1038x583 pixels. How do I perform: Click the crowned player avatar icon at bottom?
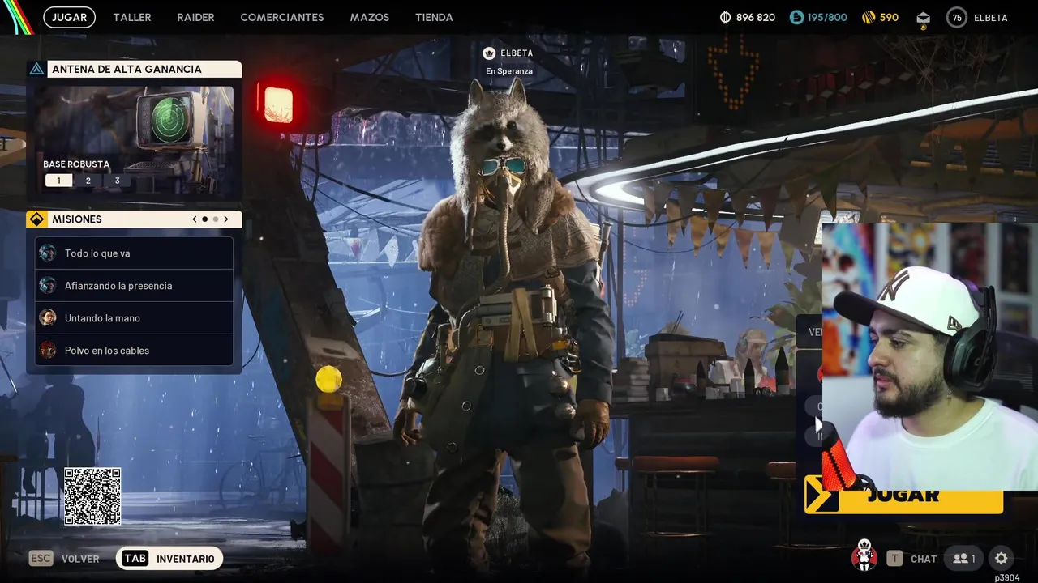tap(864, 556)
